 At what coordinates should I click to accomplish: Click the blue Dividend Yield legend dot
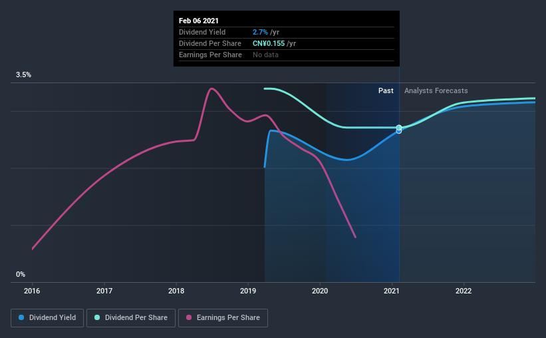[x=21, y=317]
